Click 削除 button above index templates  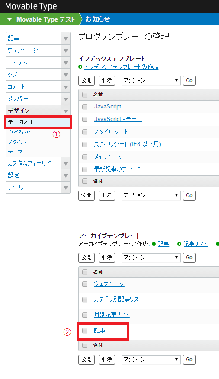click(107, 80)
